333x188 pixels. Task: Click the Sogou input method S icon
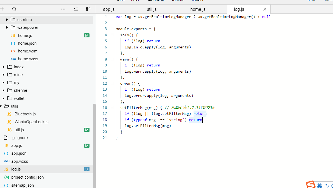click(x=311, y=185)
